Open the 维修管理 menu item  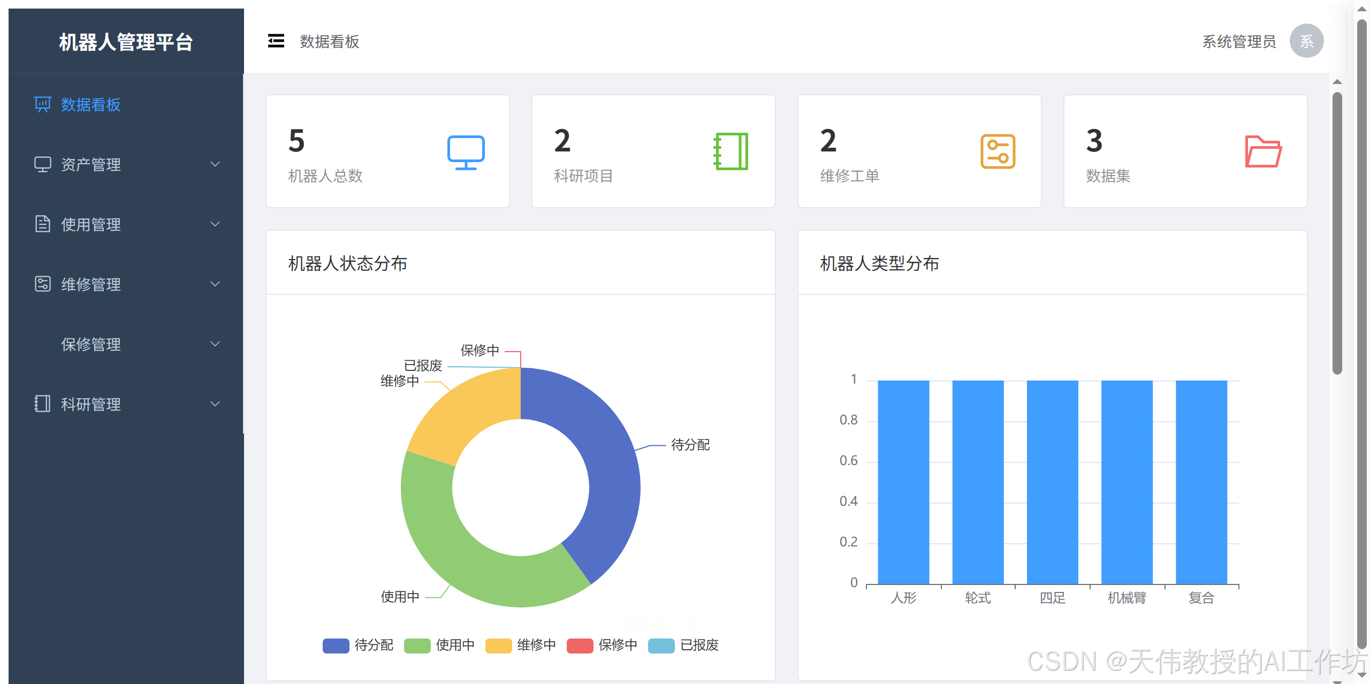[126, 284]
